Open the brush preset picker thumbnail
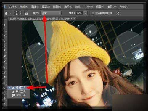This screenshot has height=111, width=148. (x=16, y=13)
